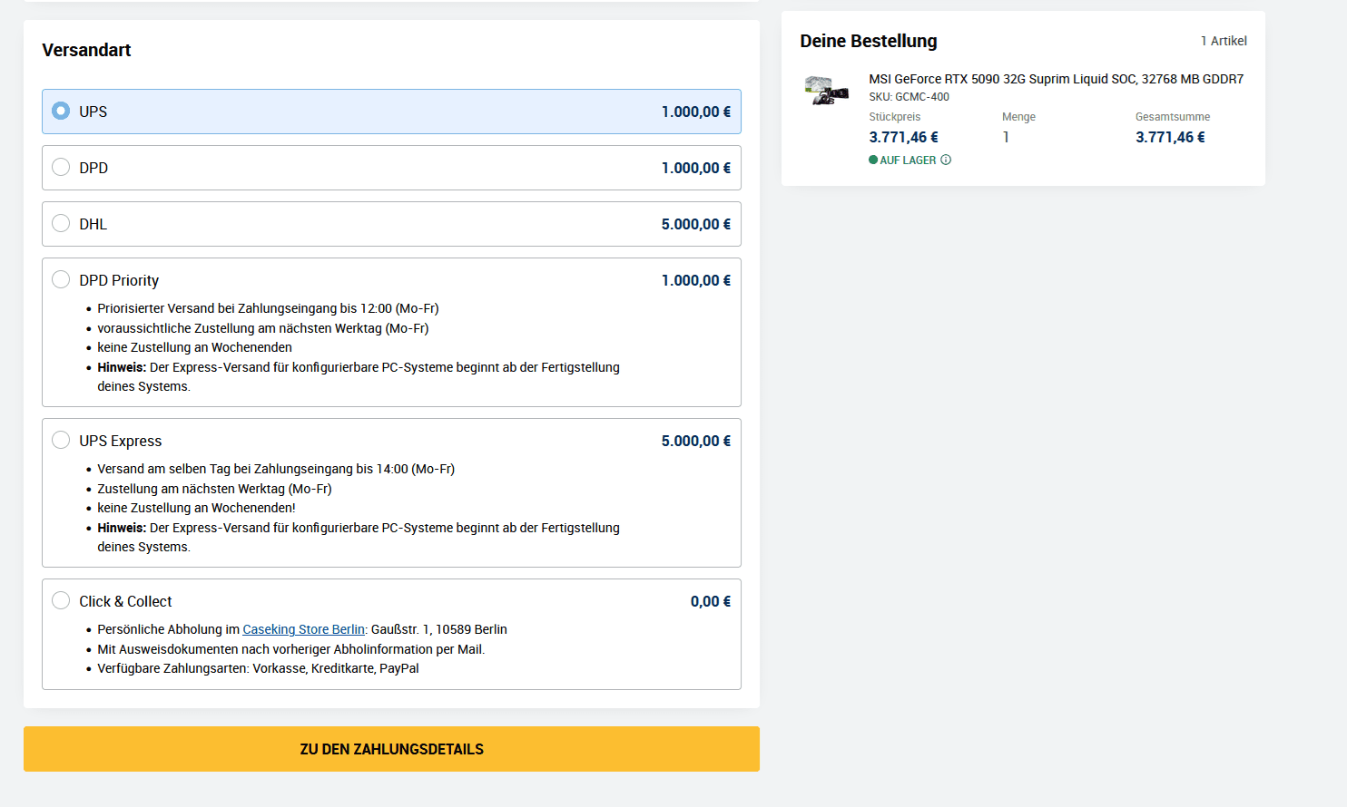The image size is (1347, 807).
Task: Open the Caseking Store Berlin link
Action: pyautogui.click(x=303, y=629)
